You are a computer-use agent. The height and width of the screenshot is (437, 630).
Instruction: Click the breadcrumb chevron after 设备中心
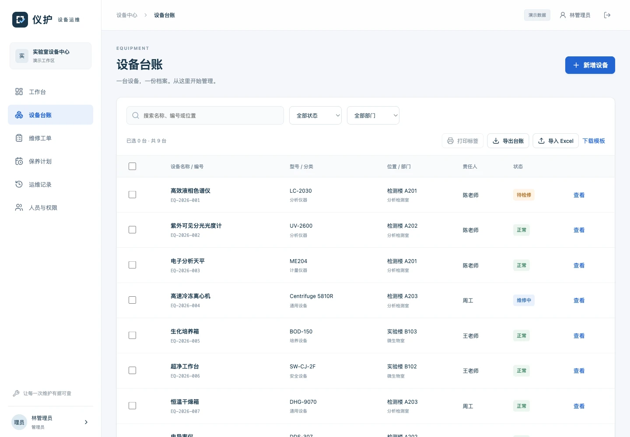pyautogui.click(x=146, y=15)
